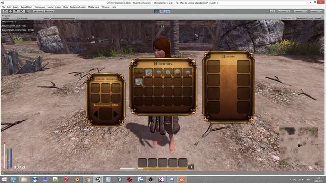Open the Gizmos dropdown
The image size is (326, 183).
click(x=318, y=18)
